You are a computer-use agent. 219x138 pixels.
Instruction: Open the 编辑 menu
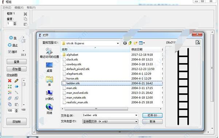pos(19,8)
